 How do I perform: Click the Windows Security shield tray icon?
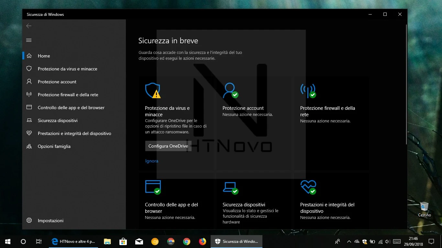(365, 241)
